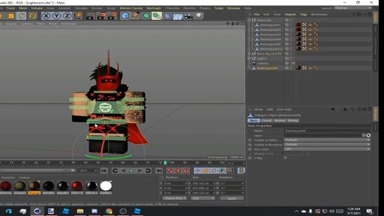The height and width of the screenshot is (216, 384).
Task: Click the highlighted green modeling objects icon
Action: 157,16
